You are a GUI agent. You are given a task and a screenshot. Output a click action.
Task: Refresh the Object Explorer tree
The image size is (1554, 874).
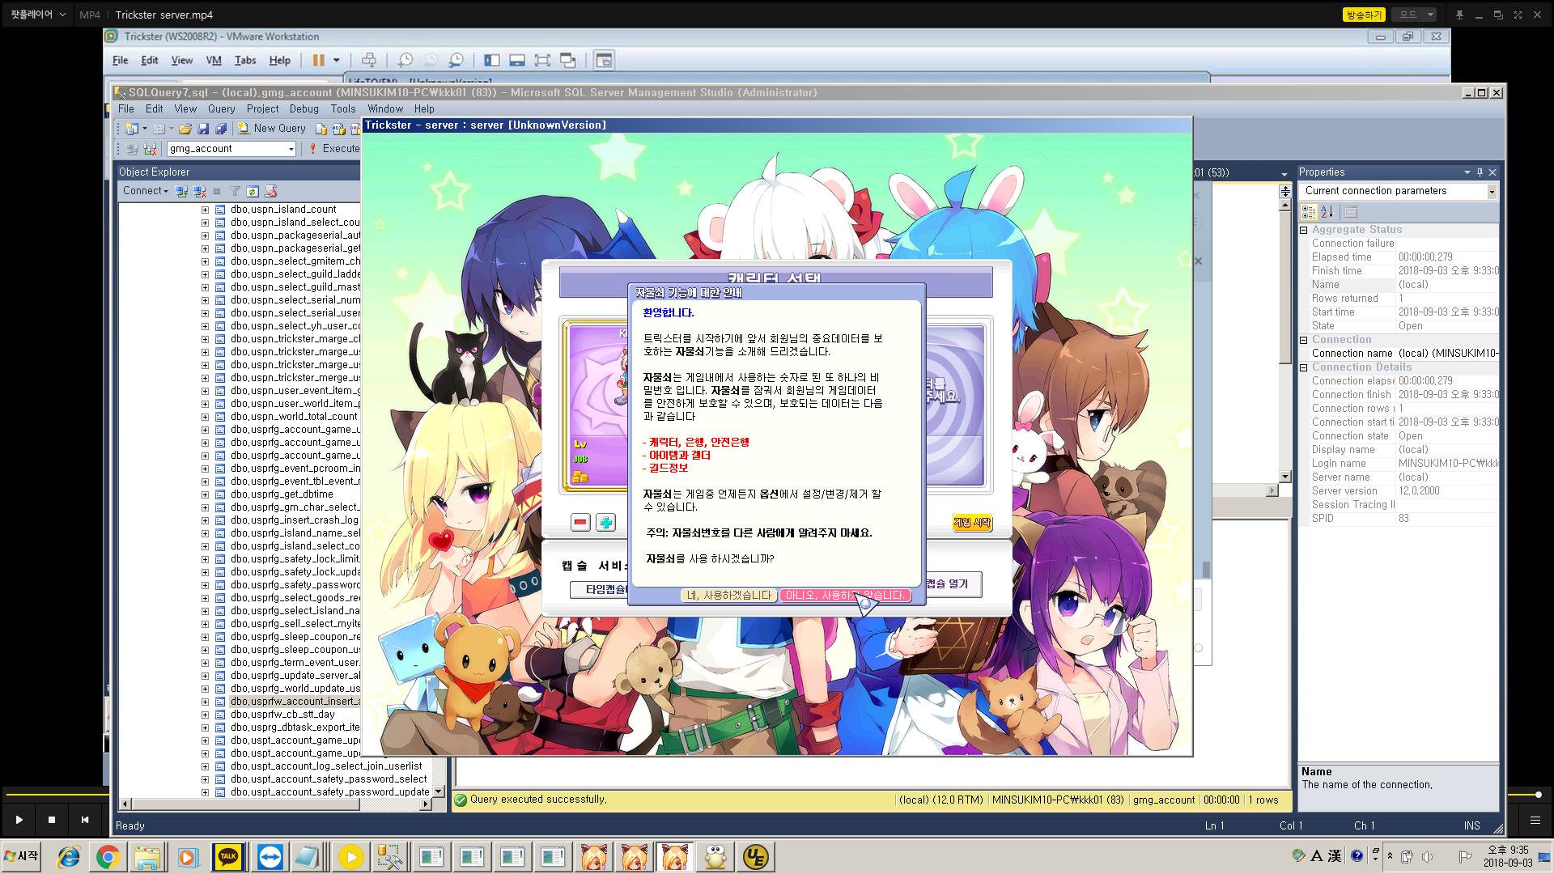coord(253,192)
